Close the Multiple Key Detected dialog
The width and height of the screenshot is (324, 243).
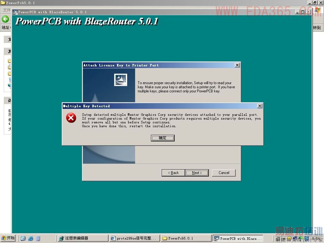(260, 106)
